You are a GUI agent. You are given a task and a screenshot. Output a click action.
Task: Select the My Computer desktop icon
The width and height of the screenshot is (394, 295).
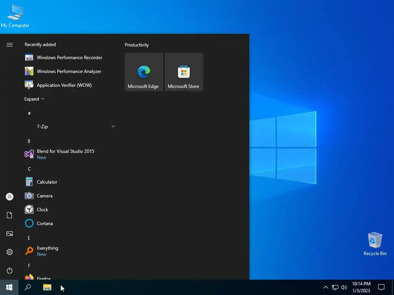[15, 16]
